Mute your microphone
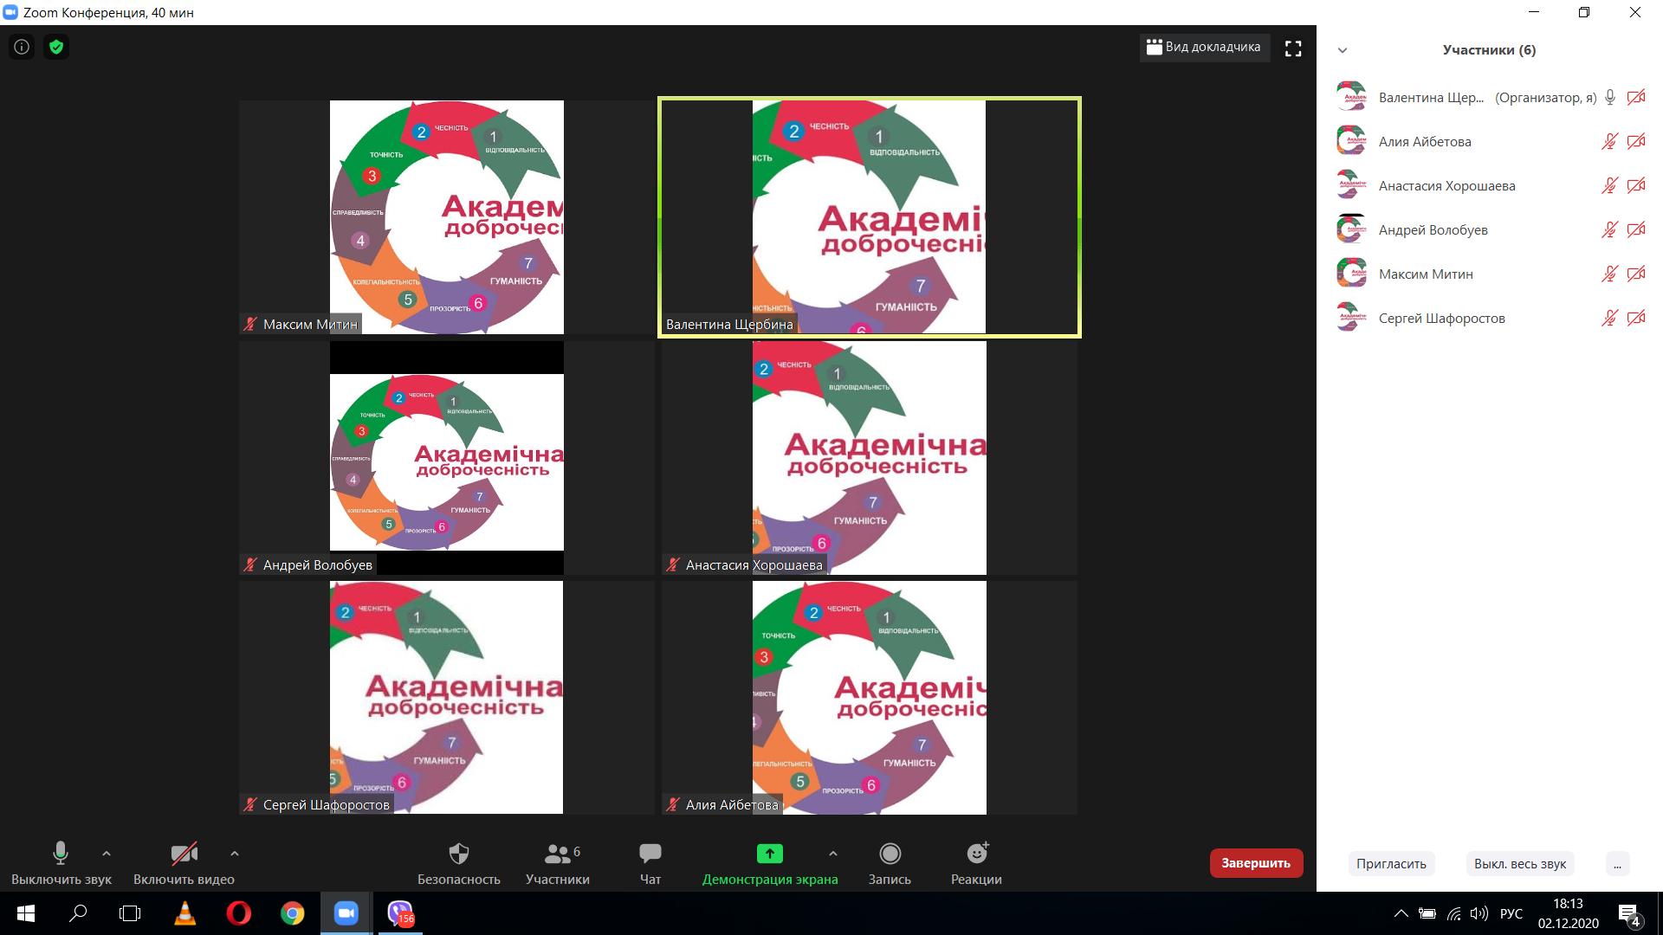The height and width of the screenshot is (935, 1663). 61,863
